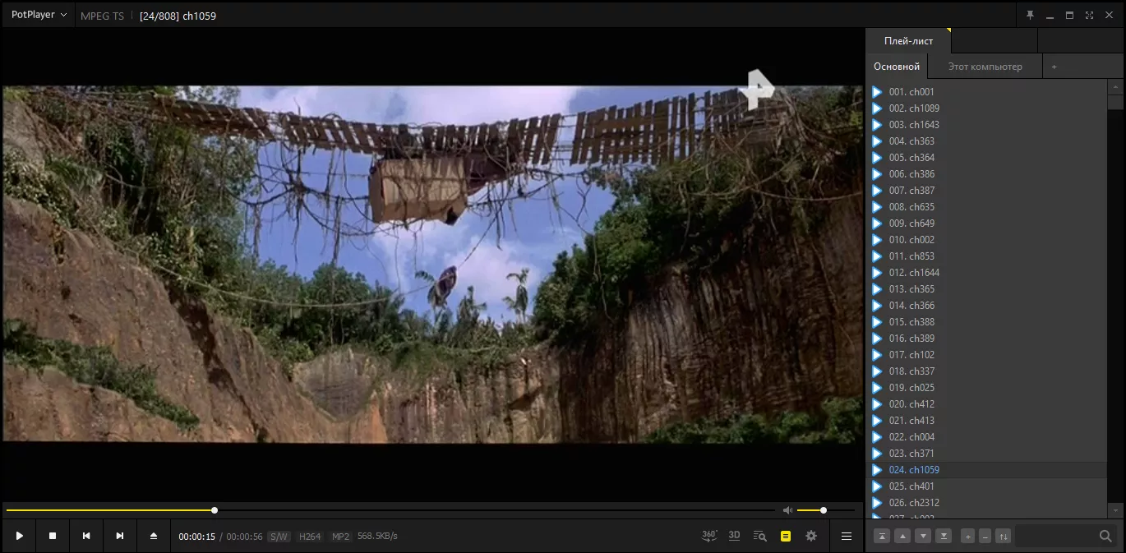
Task: Select playlist item 009. ch649
Action: [x=987, y=224]
